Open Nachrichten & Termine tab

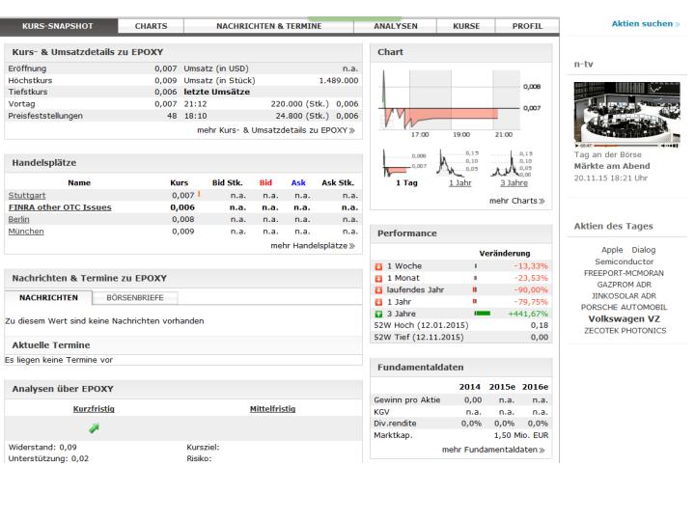(x=268, y=26)
